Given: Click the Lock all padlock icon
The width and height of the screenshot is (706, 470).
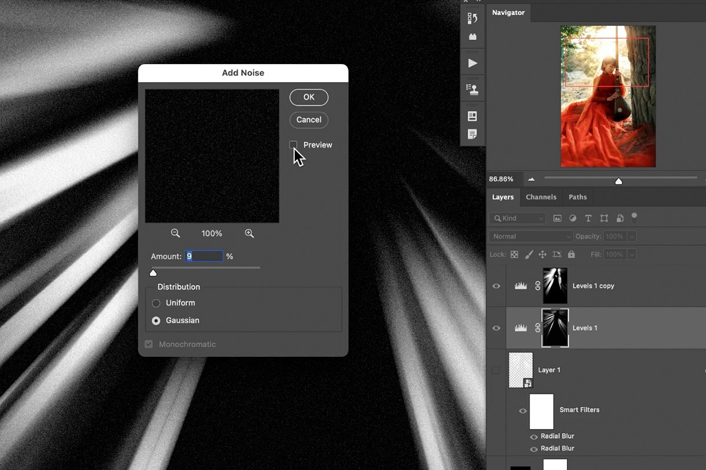Looking at the screenshot, I should 571,254.
